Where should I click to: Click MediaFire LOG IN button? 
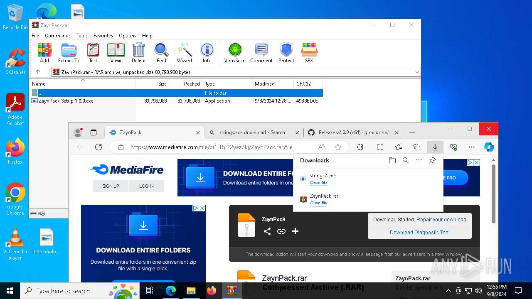coord(146,186)
